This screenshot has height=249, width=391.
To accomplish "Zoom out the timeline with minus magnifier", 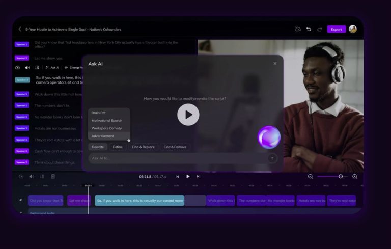I will 310,176.
